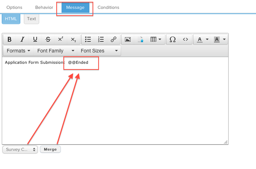The height and width of the screenshot is (169, 256).
Task: Click the upload file icon
Action: 141,39
